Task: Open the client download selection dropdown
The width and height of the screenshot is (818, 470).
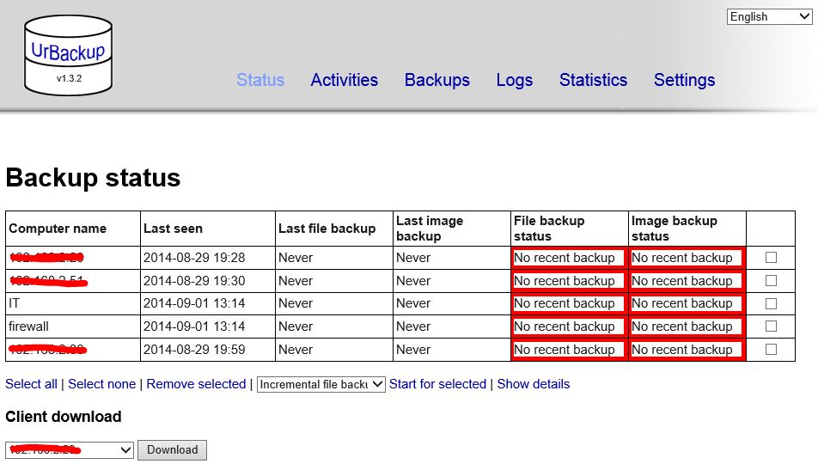Action: click(x=70, y=449)
